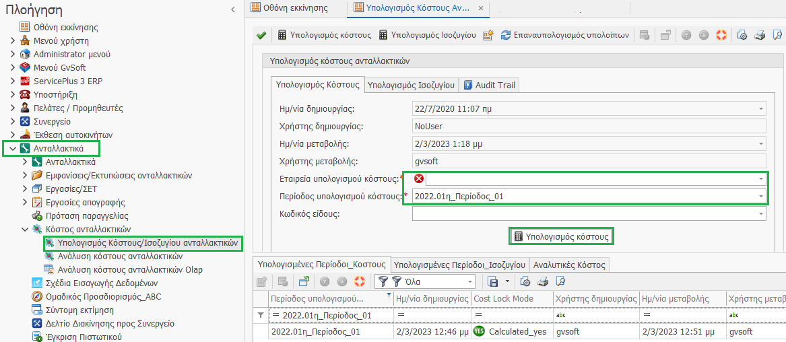Click move up arrow icon top toolbar

[687, 35]
